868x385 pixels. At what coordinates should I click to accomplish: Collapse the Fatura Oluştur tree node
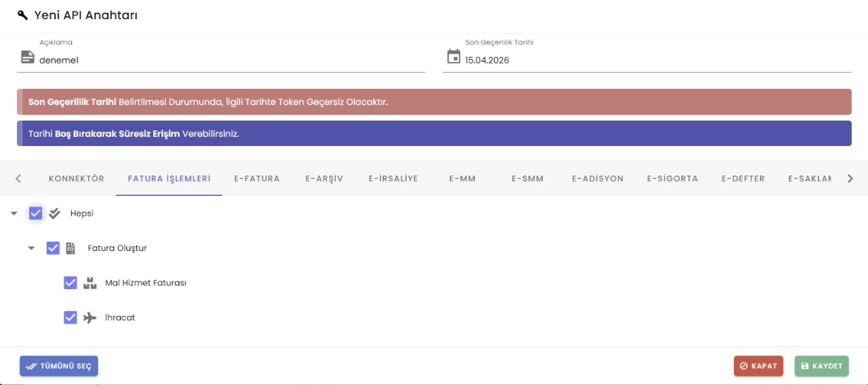31,248
